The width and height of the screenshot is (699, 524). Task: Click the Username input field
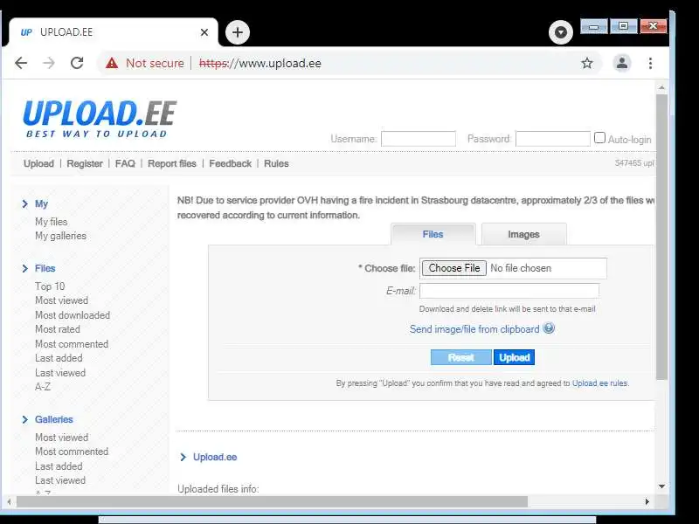[419, 139]
